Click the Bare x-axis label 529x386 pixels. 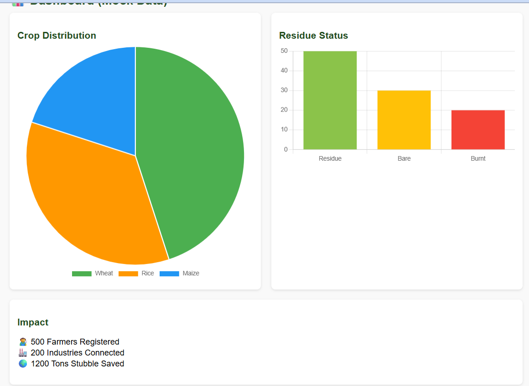[404, 159]
